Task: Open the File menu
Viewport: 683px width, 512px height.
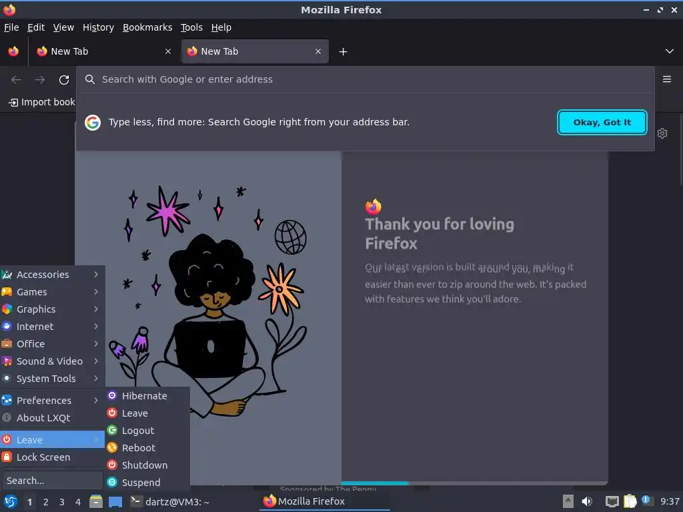Action: [11, 27]
